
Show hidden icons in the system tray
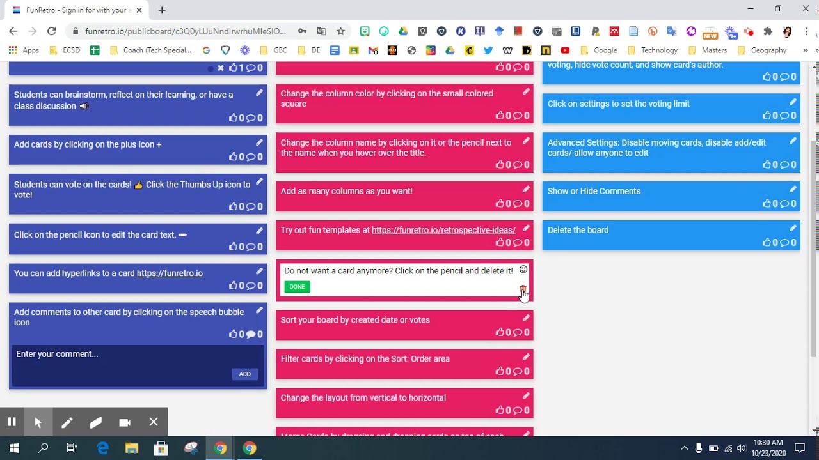pyautogui.click(x=684, y=448)
